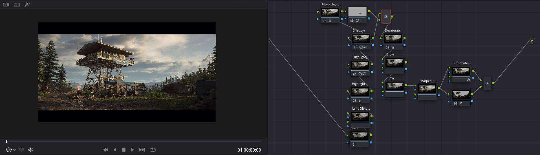Viewport: 540px width, 155px height.
Task: Select the base node 01 thumbnail
Action: pyautogui.click(x=359, y=136)
